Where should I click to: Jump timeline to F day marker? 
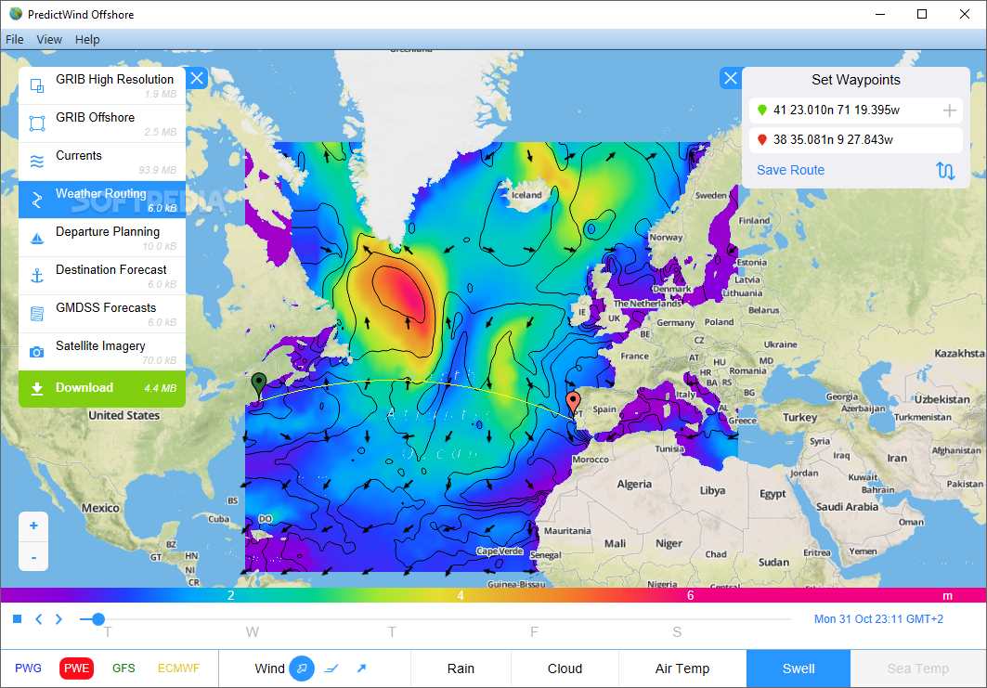pyautogui.click(x=534, y=632)
